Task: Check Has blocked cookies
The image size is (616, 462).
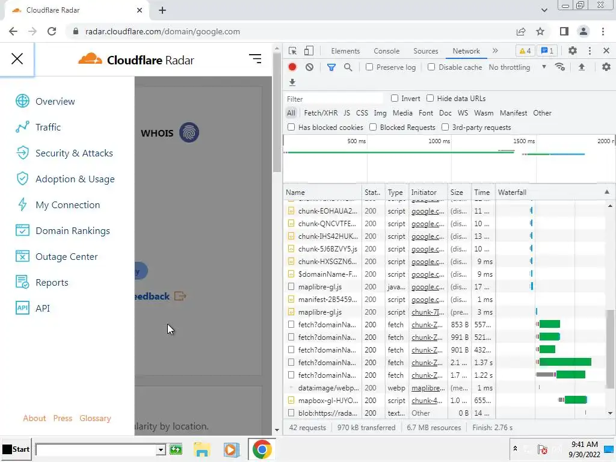Action: (x=291, y=128)
